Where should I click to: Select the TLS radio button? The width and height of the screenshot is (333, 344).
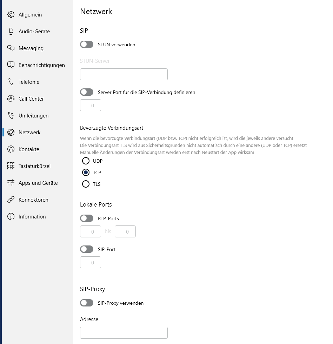pyautogui.click(x=86, y=184)
